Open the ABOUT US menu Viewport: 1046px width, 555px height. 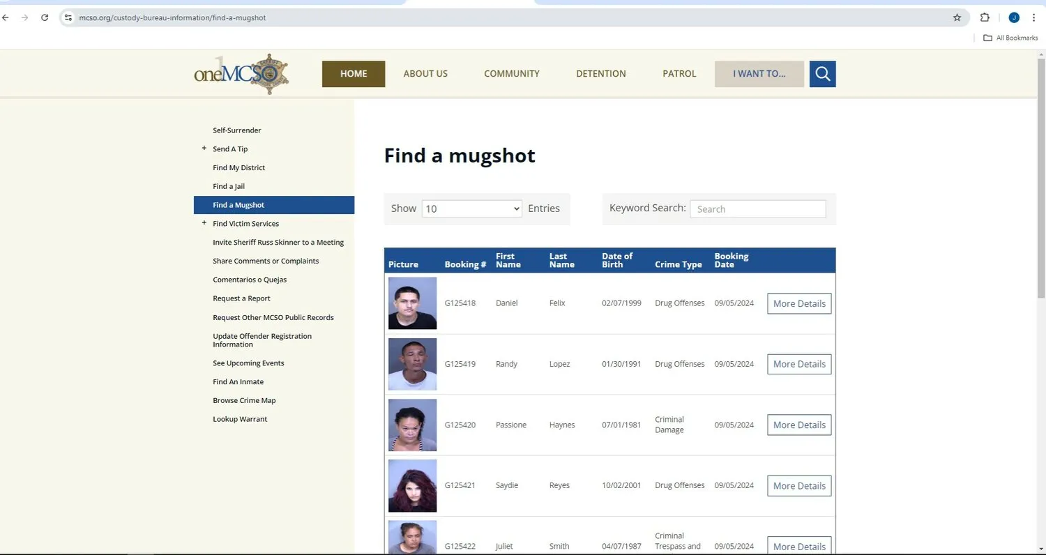tap(425, 74)
